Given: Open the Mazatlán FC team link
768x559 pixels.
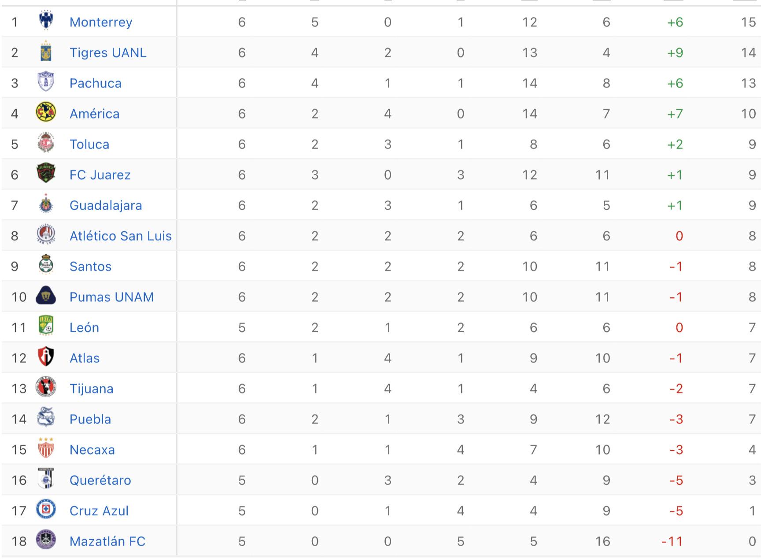Looking at the screenshot, I should [x=107, y=541].
